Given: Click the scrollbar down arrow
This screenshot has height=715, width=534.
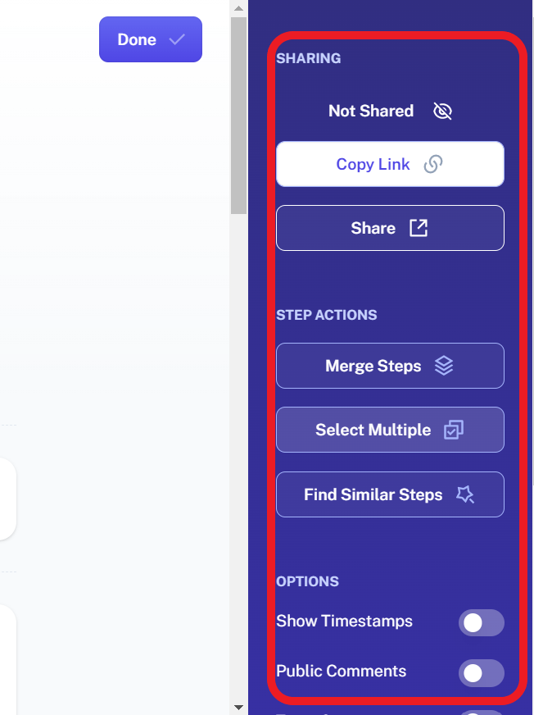Looking at the screenshot, I should 238,708.
